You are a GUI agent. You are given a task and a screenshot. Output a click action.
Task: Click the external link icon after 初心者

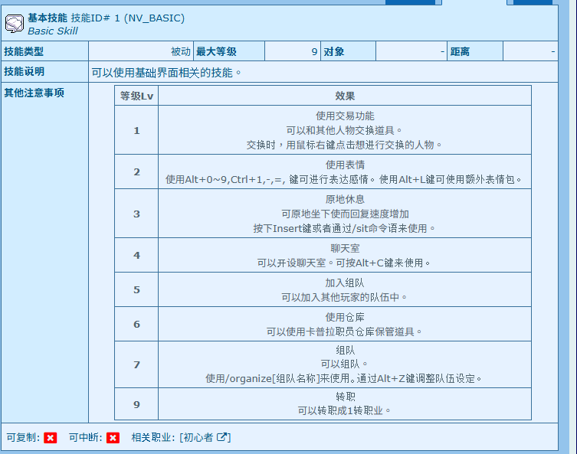(222, 437)
